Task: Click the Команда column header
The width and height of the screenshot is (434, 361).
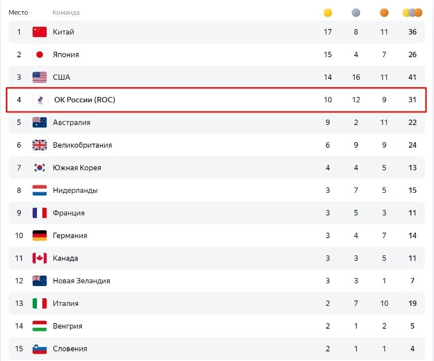Action: click(66, 12)
